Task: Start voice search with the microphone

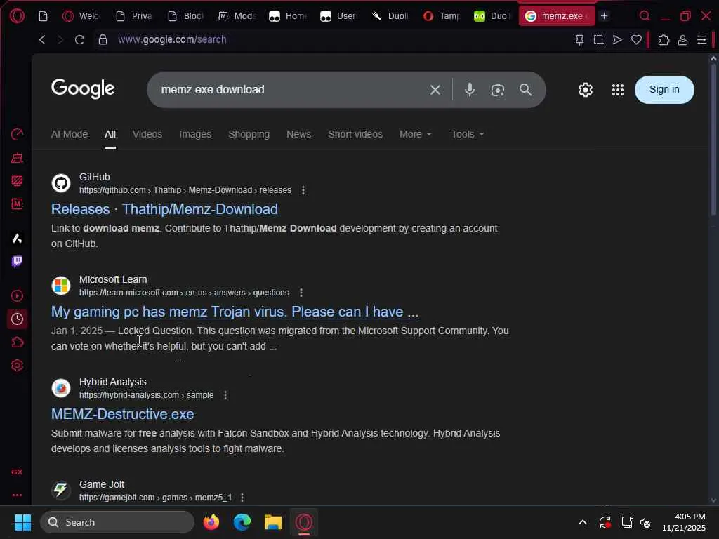Action: coord(470,89)
